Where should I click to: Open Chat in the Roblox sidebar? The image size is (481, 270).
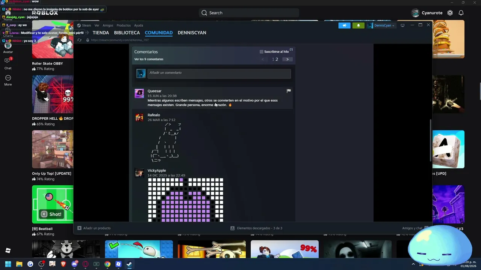coord(8,63)
